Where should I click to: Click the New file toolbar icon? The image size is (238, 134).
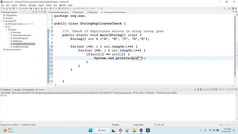point(2,9)
